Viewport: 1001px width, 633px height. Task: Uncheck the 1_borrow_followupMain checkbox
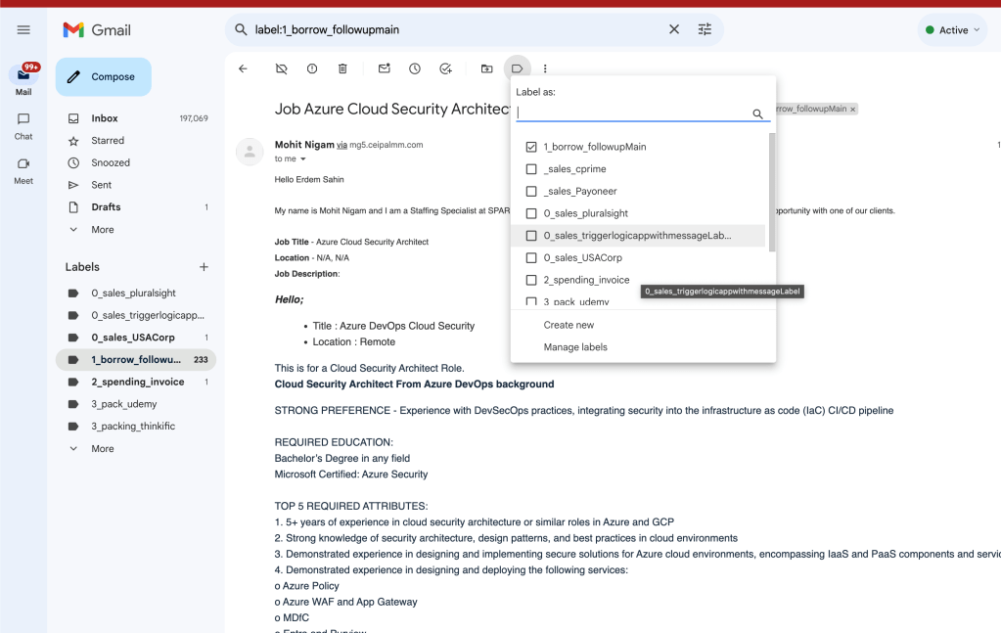[x=531, y=147]
